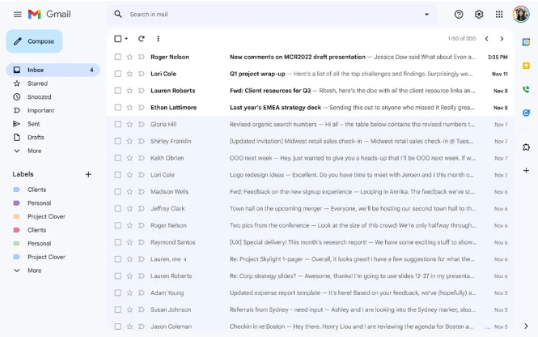Check the Adam Young email checkbox
Image resolution: width=538 pixels, height=337 pixels.
(117, 292)
